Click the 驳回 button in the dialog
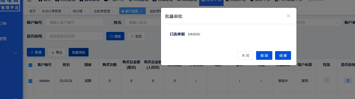Viewport: 355px width, 99px height. click(264, 55)
